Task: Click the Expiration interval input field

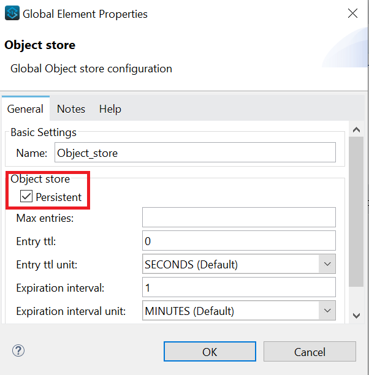Action: pos(238,287)
